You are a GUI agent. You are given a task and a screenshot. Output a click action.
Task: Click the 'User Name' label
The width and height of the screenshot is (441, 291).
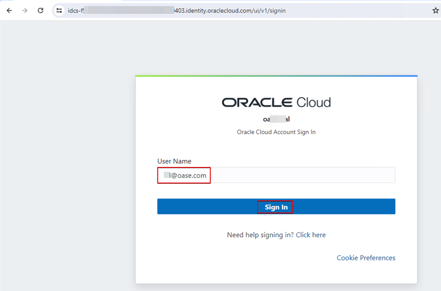click(174, 161)
